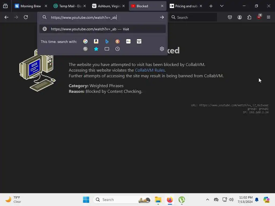Search this time with eBay
The image size is (275, 206).
[x=128, y=41]
